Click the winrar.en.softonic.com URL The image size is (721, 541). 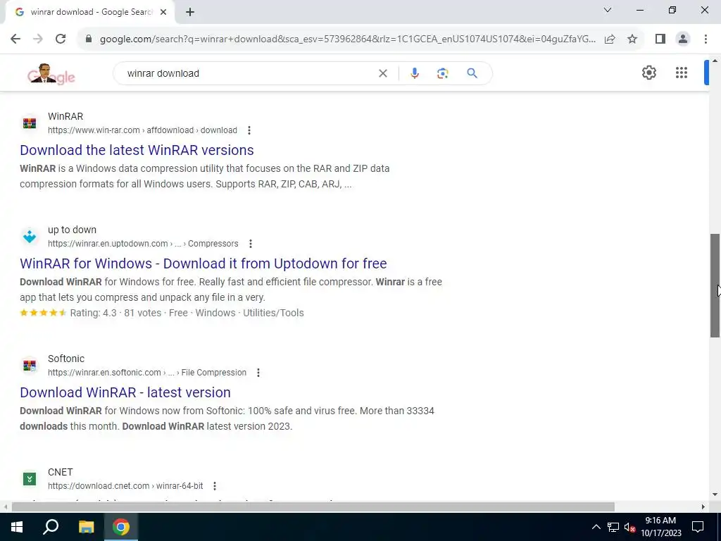[147, 372]
